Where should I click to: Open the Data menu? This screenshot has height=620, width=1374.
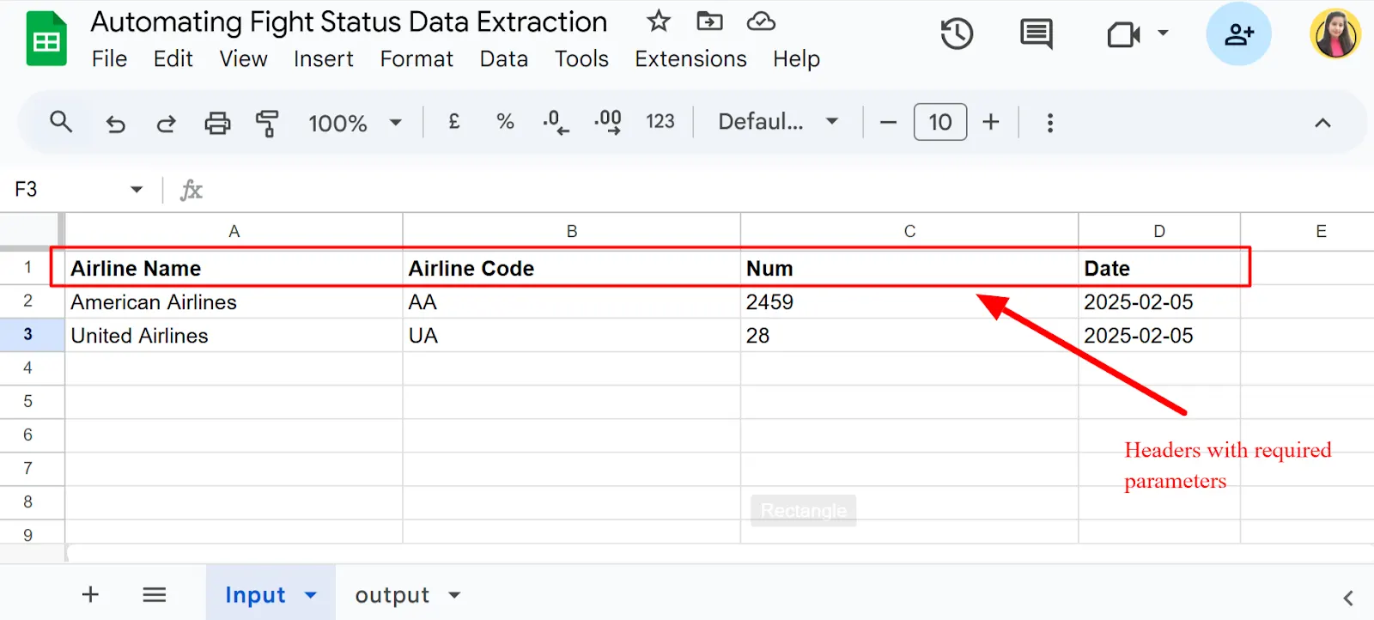coord(503,58)
